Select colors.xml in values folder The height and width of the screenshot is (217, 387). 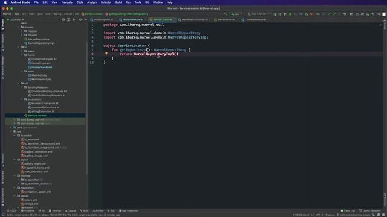point(31,200)
